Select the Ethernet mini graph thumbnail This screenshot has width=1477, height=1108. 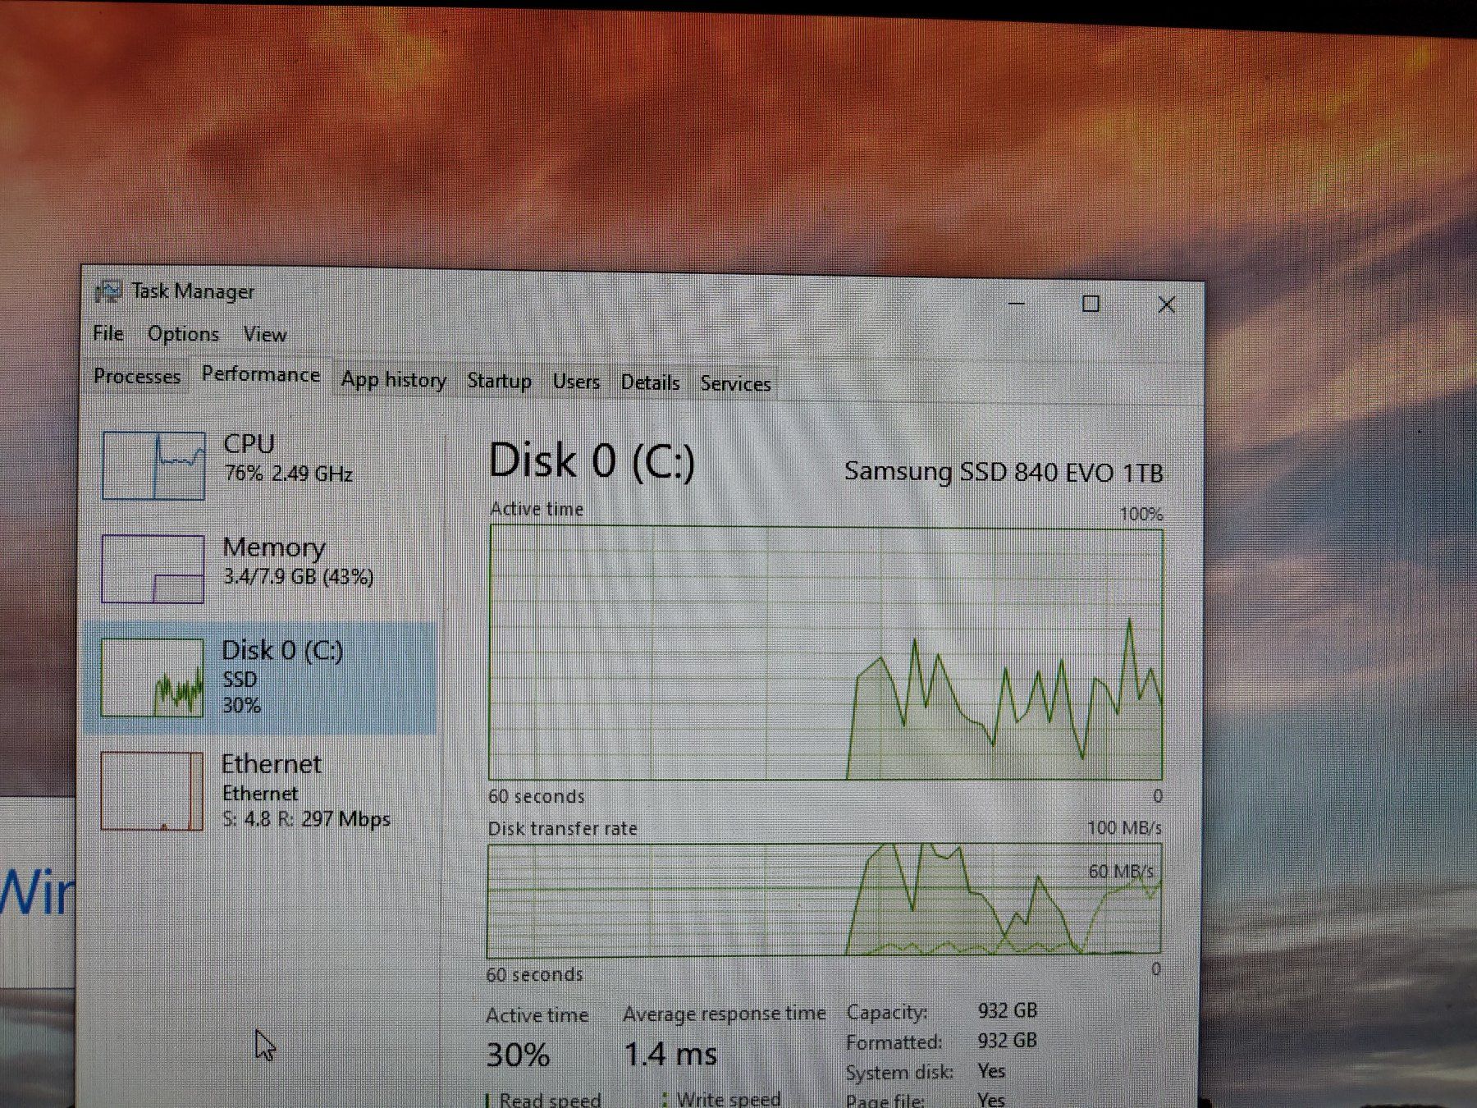point(152,791)
